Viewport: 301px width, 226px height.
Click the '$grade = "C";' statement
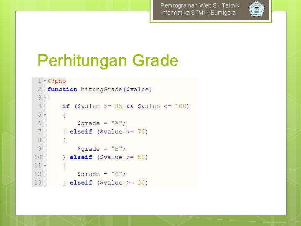pyautogui.click(x=101, y=174)
